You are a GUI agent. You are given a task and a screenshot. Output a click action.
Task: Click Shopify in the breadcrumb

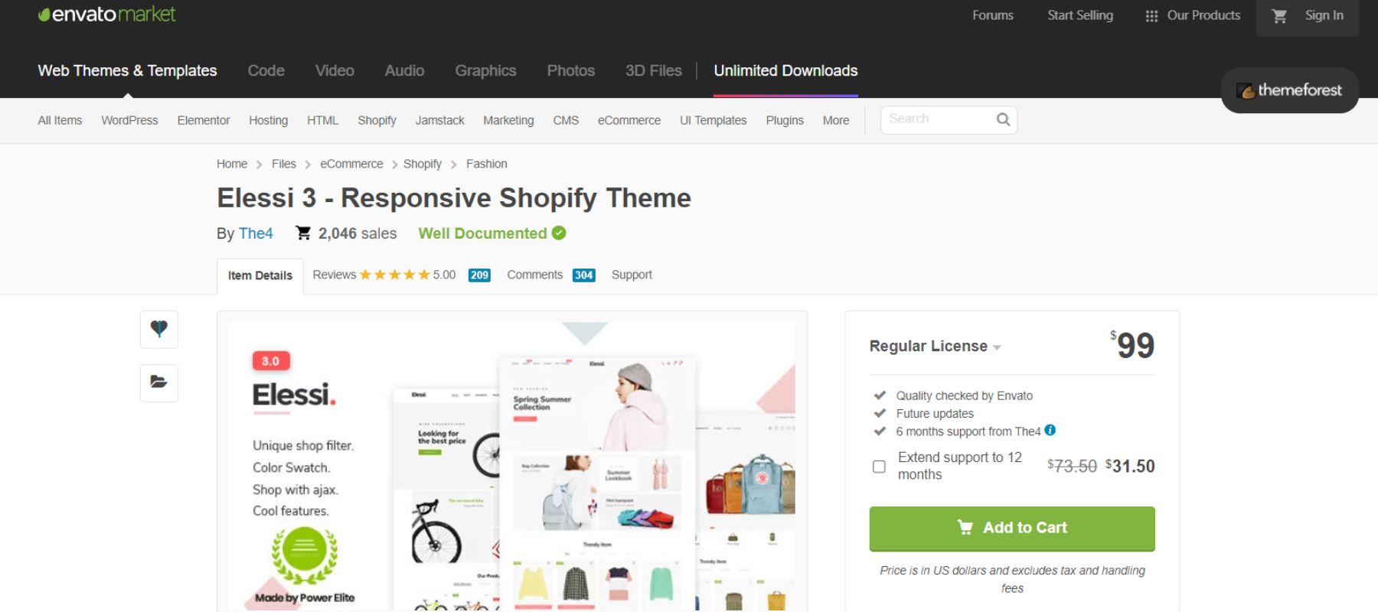(422, 164)
